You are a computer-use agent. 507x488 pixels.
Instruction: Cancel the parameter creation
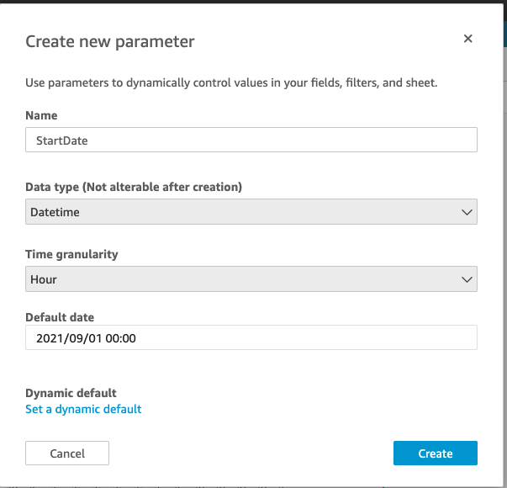click(x=67, y=453)
